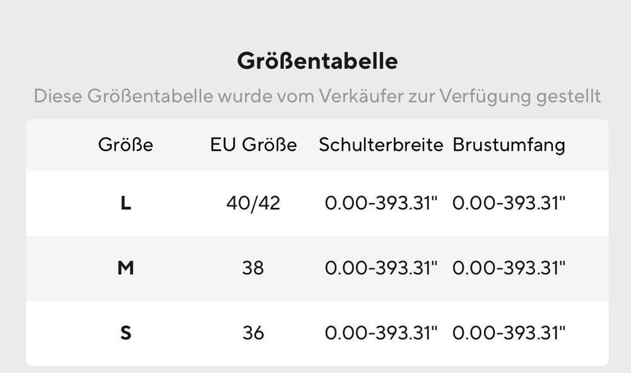Choose size S row label

click(126, 333)
